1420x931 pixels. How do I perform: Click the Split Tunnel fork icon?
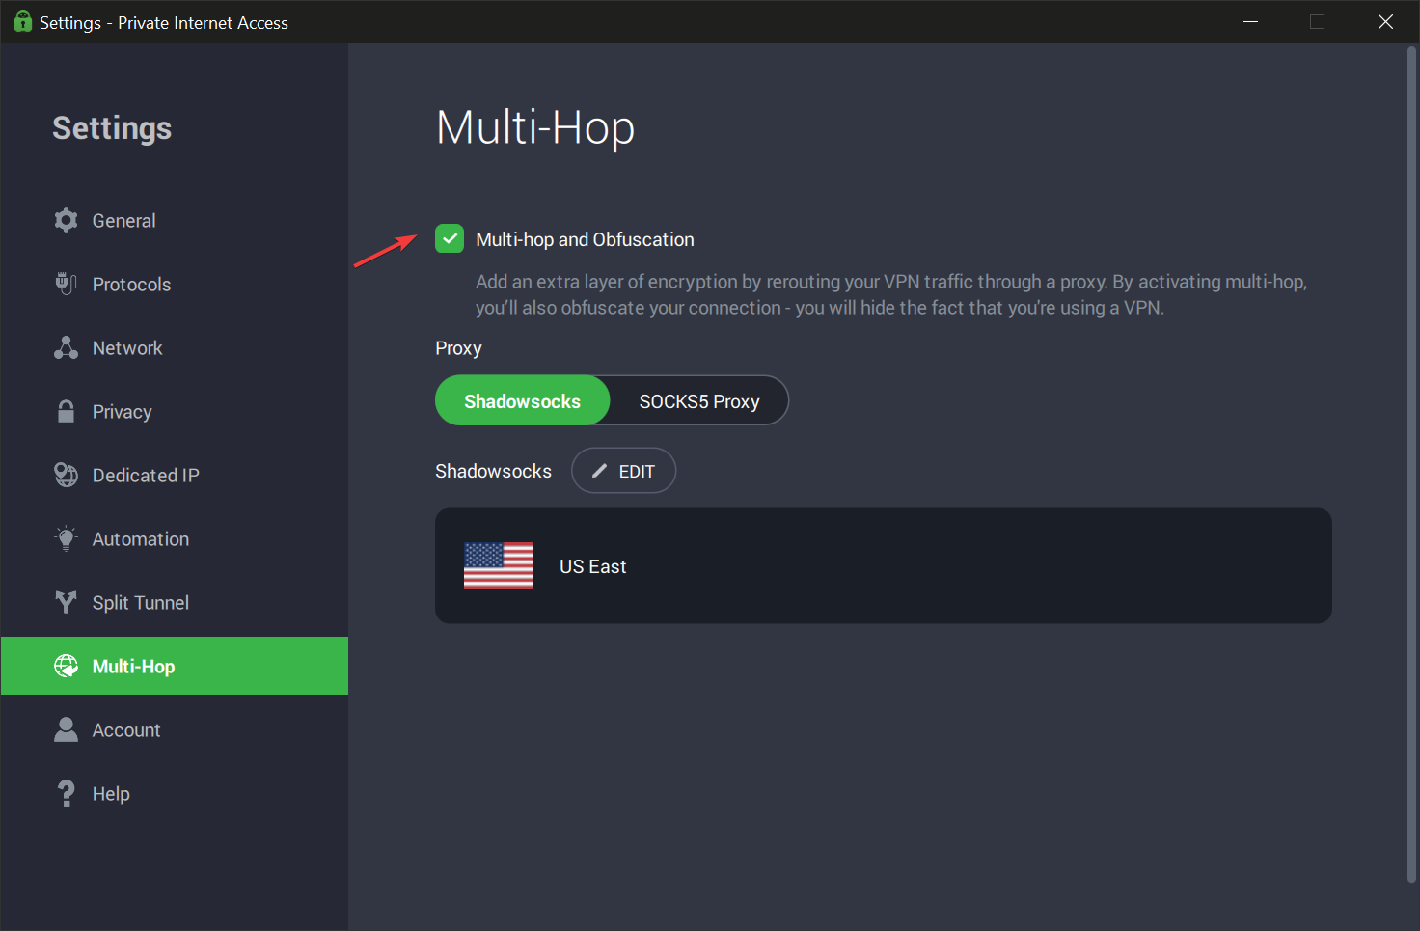(x=66, y=602)
